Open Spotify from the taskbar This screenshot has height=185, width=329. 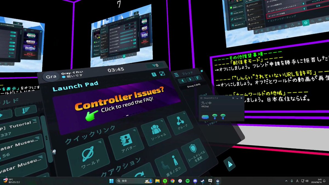tap(188, 181)
